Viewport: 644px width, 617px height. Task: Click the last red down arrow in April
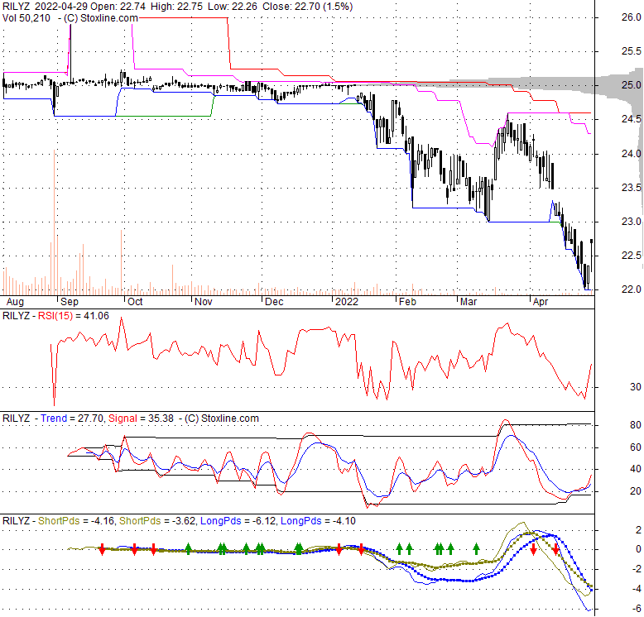click(556, 549)
